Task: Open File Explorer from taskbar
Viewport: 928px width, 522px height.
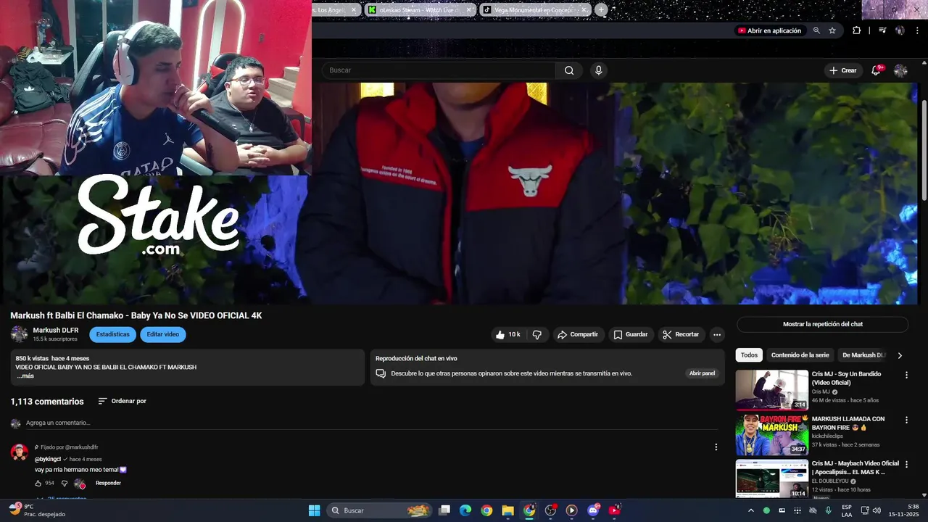Action: [x=507, y=510]
